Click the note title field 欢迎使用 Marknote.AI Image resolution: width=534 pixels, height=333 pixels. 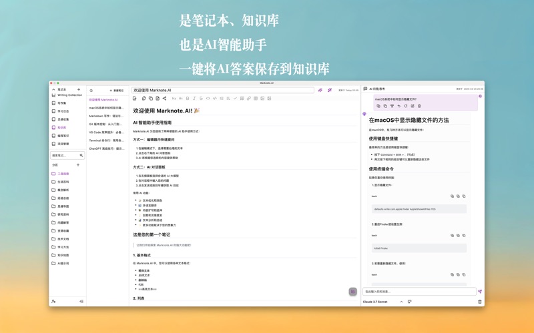[x=223, y=90]
